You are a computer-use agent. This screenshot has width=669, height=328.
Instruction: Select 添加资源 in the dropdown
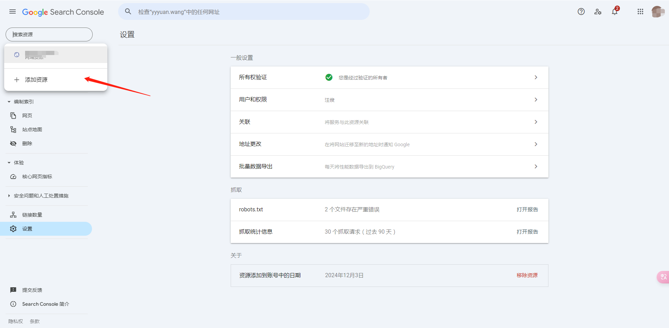coord(36,80)
